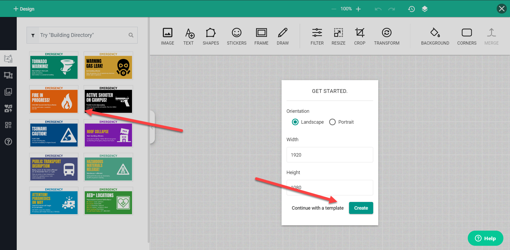Toggle the template filter options
The width and height of the screenshot is (510, 250).
33,35
